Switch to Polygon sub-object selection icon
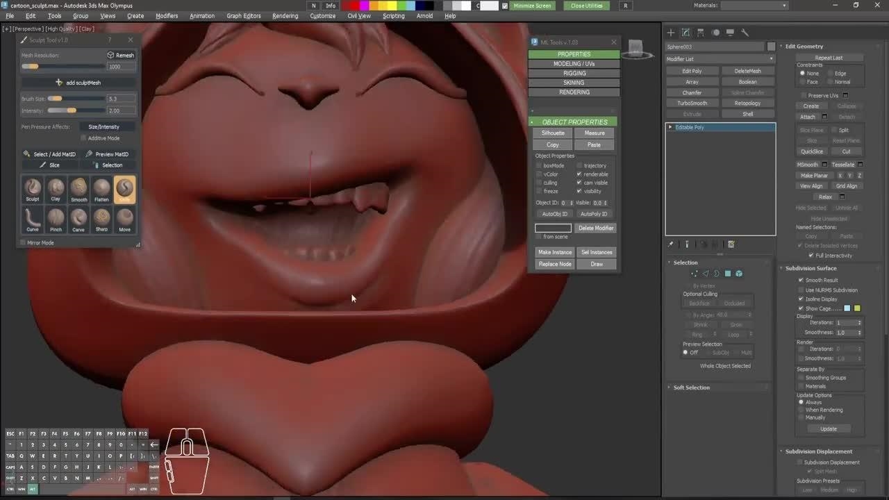 pos(728,274)
